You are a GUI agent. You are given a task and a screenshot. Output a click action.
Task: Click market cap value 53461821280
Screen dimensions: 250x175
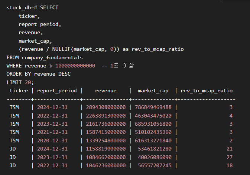(x=155, y=149)
